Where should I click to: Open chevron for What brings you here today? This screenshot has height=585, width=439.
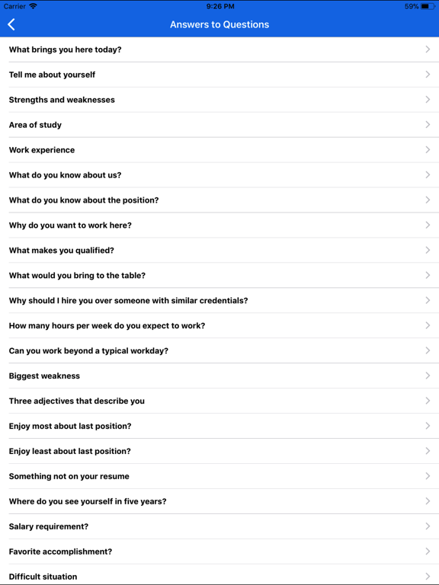(x=428, y=50)
